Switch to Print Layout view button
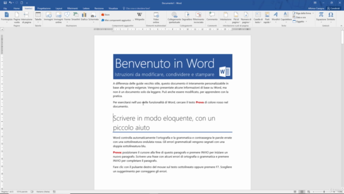 [x=302, y=192]
